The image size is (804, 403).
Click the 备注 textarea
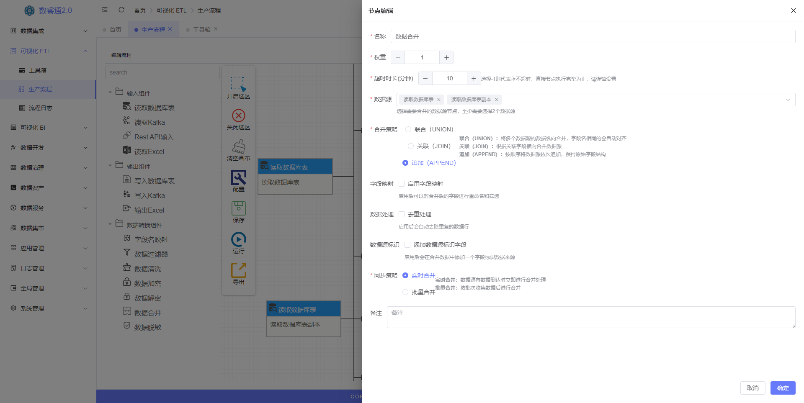pos(591,317)
